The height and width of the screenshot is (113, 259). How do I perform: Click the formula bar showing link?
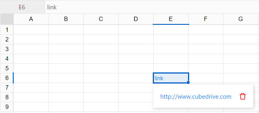[x=152, y=7]
